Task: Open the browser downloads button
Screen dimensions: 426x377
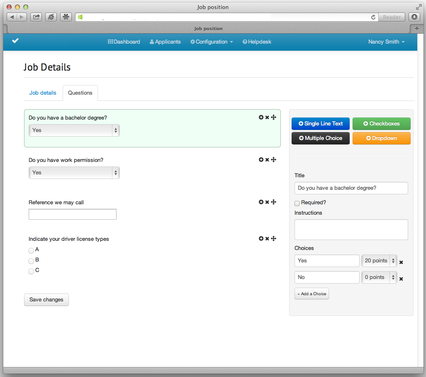Action: point(414,17)
